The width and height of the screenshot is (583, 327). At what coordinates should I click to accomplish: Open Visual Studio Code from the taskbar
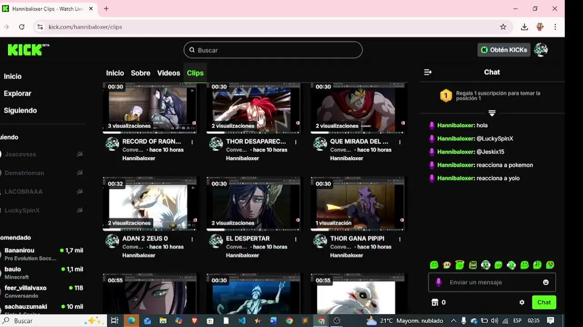(x=242, y=321)
